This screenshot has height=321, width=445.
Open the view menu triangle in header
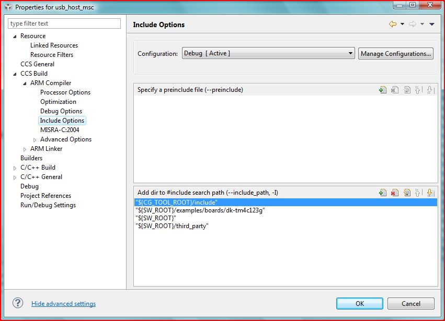click(x=431, y=24)
